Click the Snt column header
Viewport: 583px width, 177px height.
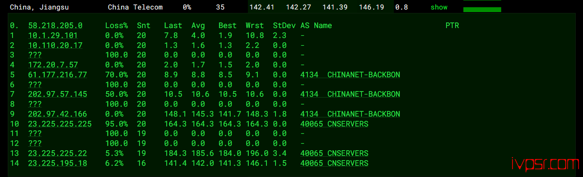144,25
